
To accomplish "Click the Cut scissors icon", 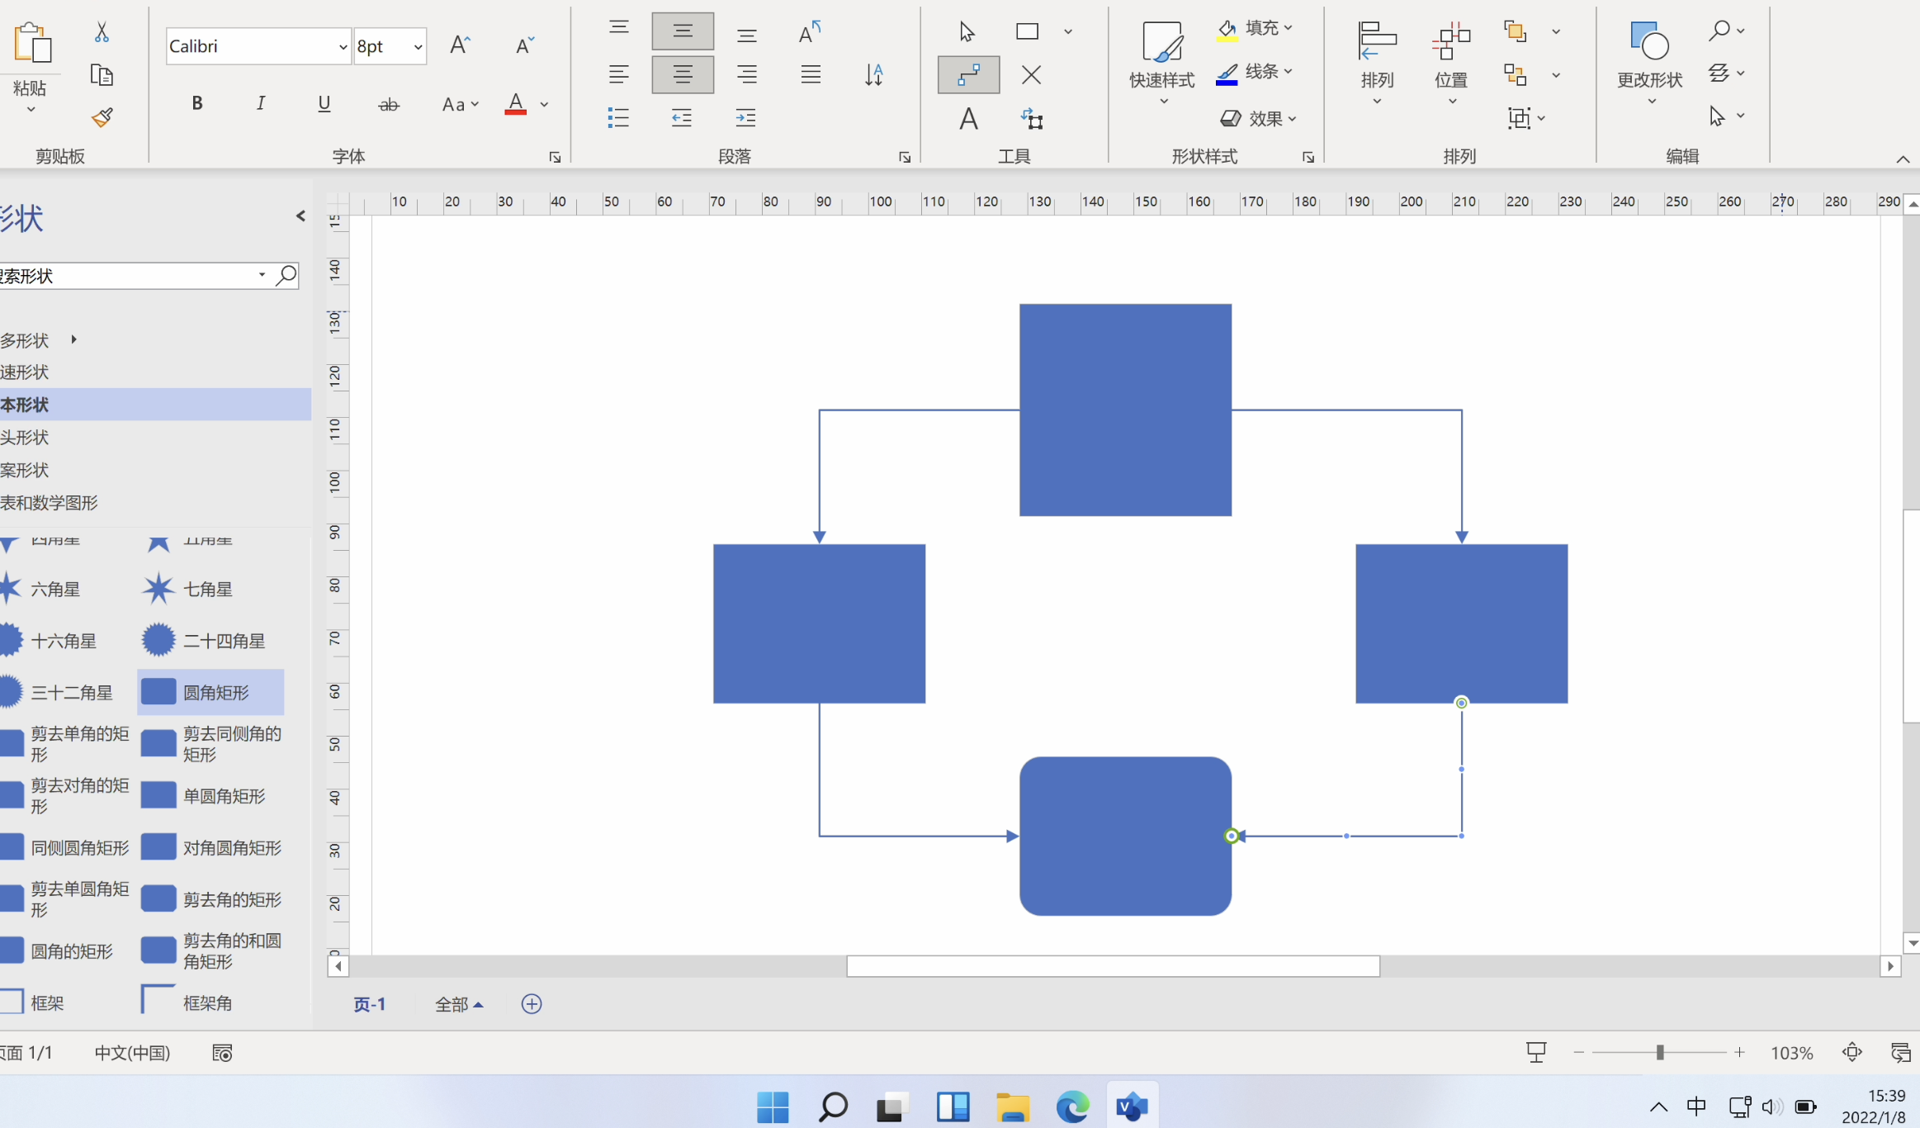I will click(102, 31).
